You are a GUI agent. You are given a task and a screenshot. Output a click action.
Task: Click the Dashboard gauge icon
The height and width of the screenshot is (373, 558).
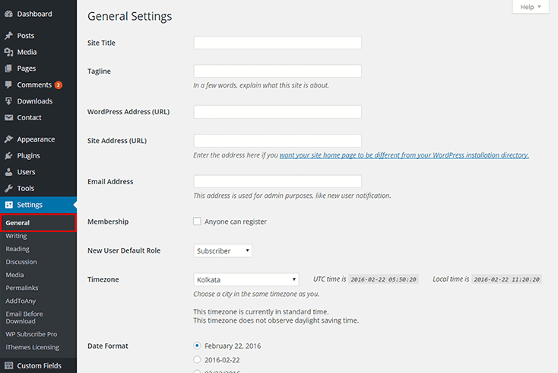pyautogui.click(x=9, y=14)
